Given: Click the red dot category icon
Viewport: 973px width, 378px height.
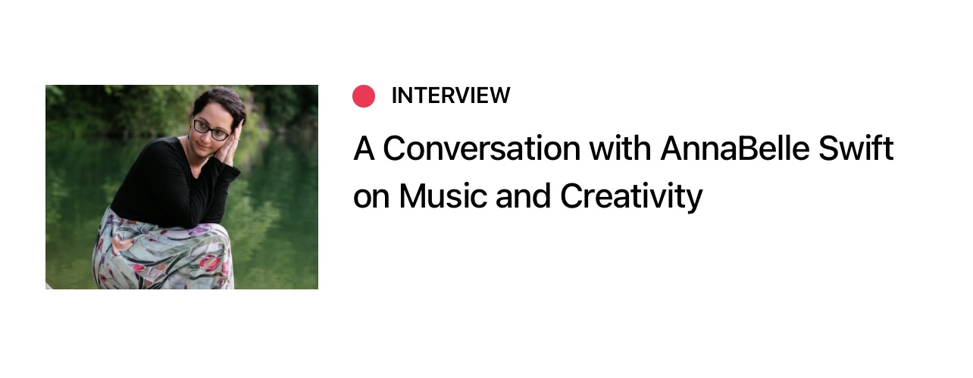Looking at the screenshot, I should tap(364, 96).
